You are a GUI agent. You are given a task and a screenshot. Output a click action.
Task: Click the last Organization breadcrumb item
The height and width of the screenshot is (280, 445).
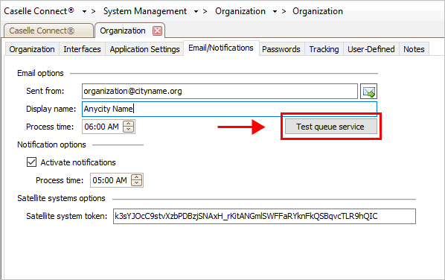pos(318,11)
